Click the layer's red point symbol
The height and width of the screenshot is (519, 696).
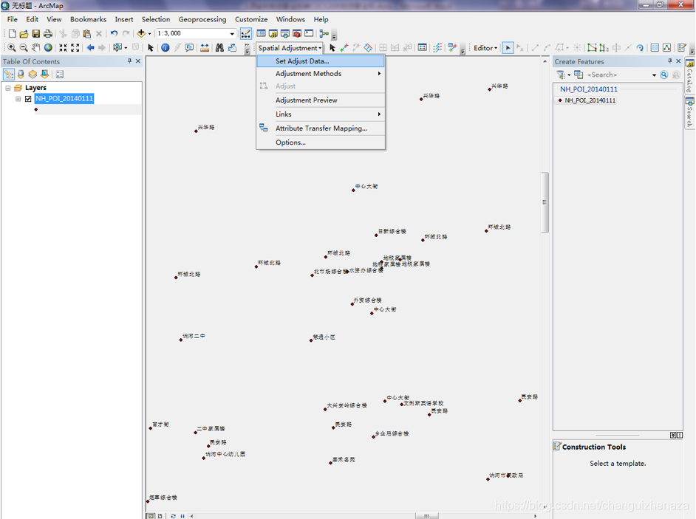(36, 109)
